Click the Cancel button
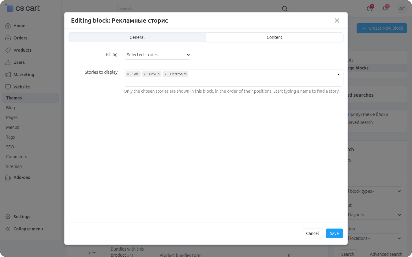The image size is (412, 257). point(313,233)
